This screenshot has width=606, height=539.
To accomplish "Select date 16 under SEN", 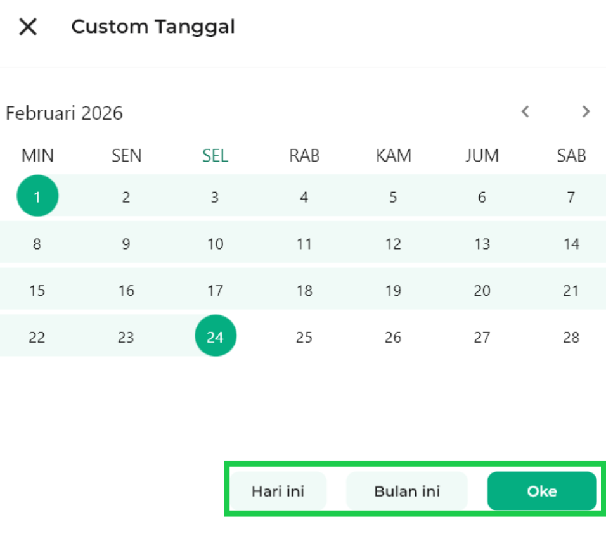I will point(126,291).
